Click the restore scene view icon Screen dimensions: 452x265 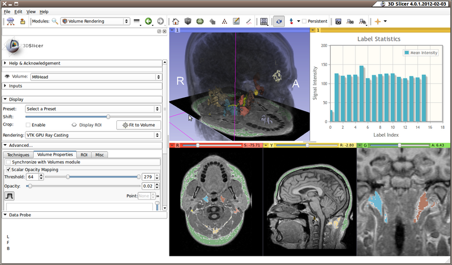pyautogui.click(x=363, y=21)
